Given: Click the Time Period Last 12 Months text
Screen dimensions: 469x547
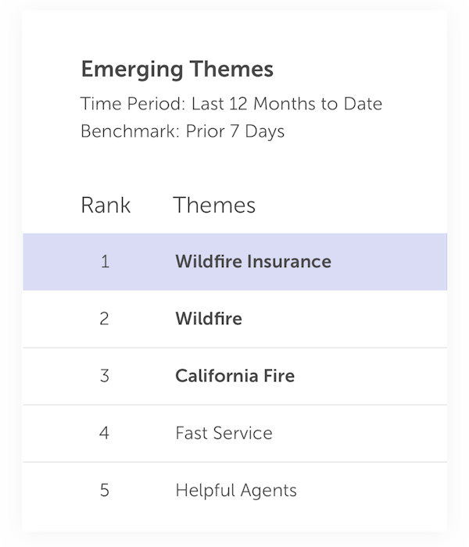Looking at the screenshot, I should 231,104.
